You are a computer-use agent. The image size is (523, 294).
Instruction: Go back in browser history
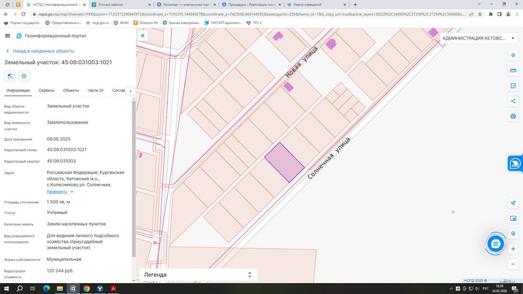point(6,14)
